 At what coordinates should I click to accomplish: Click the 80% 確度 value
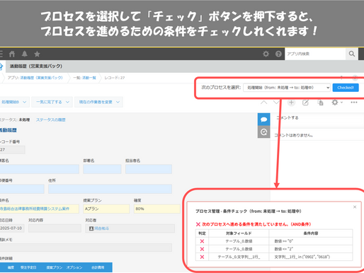157,209
